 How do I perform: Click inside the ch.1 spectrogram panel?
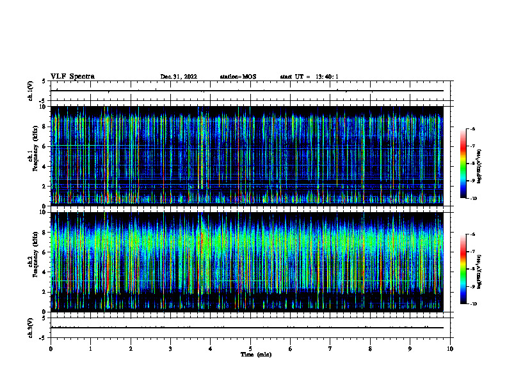pos(247,156)
